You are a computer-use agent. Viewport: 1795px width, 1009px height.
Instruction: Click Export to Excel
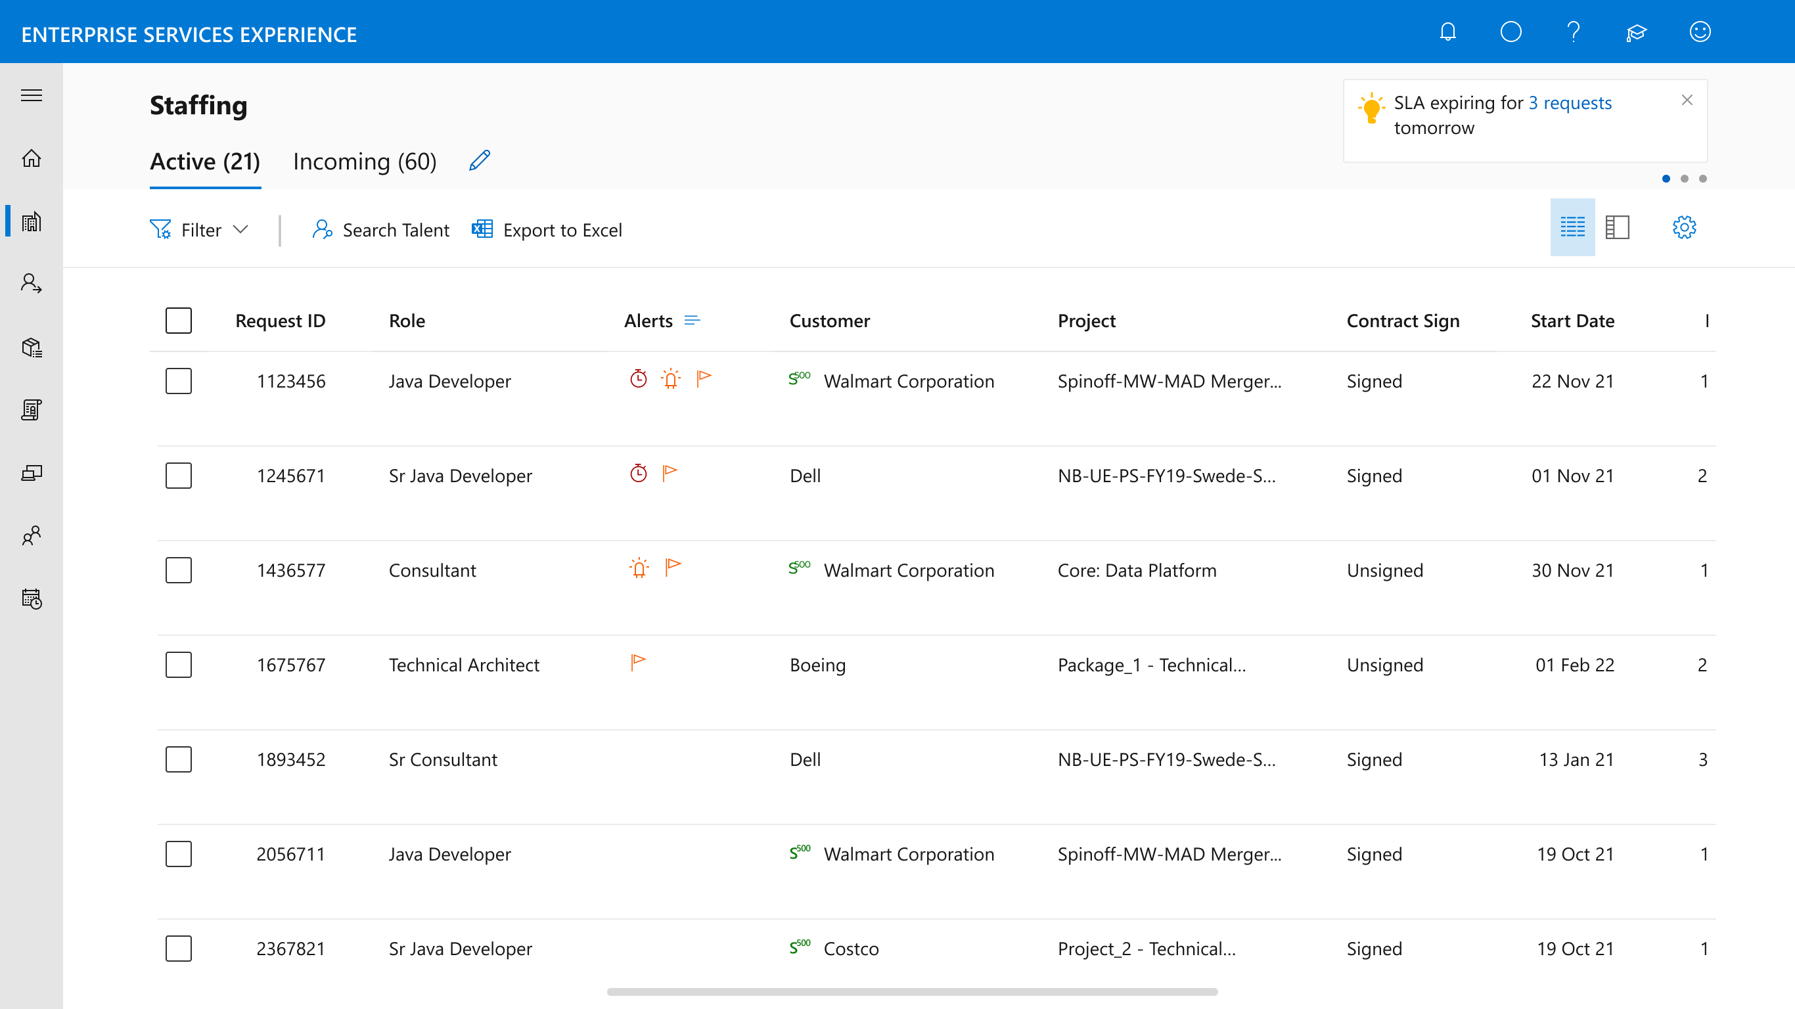547,230
